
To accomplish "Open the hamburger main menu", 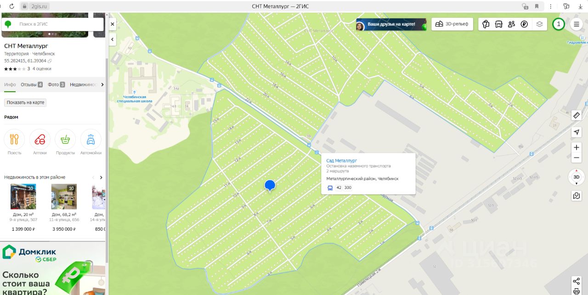I will click(577, 24).
